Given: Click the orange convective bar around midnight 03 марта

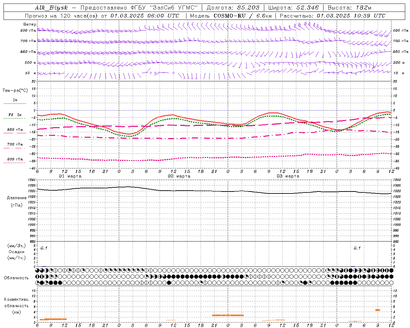Looking at the screenshot, I should [228, 315].
